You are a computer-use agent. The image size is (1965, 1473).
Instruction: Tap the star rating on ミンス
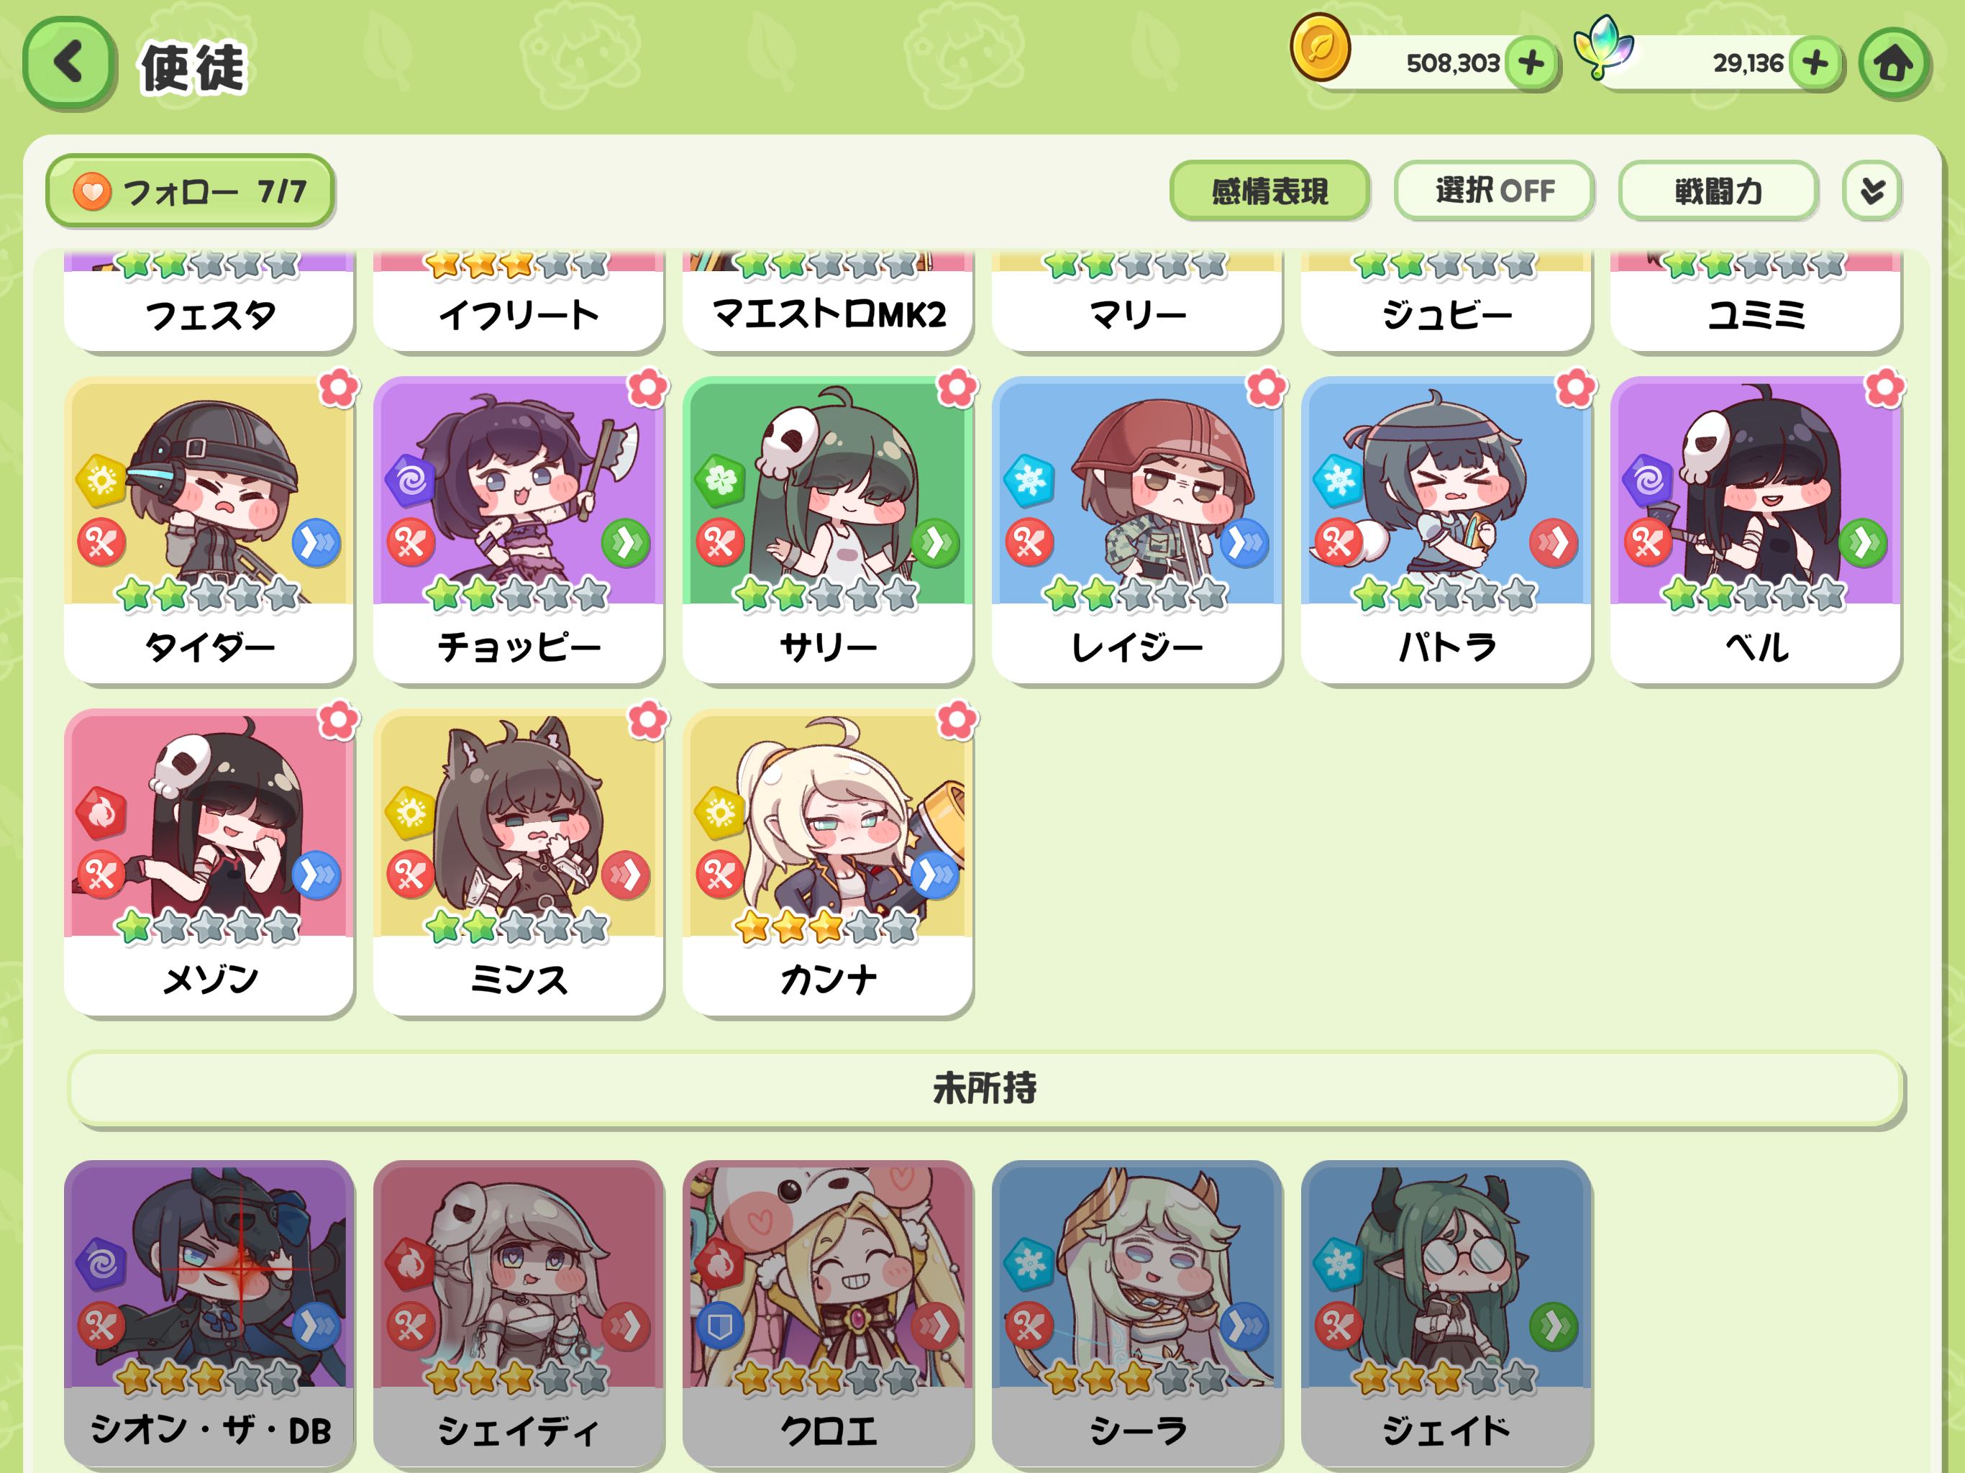point(517,928)
